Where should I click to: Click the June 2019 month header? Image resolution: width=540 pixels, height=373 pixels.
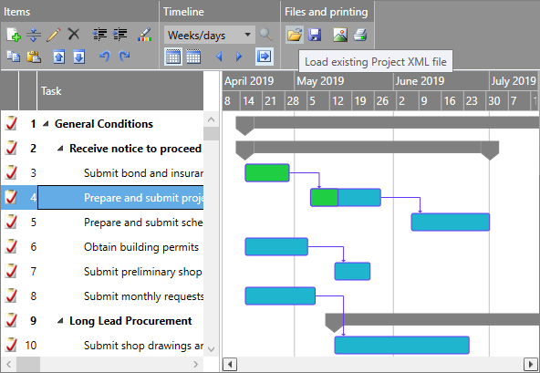(x=441, y=81)
